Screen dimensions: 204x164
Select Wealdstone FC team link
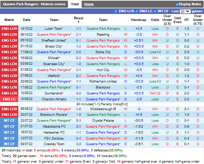(x=54, y=127)
